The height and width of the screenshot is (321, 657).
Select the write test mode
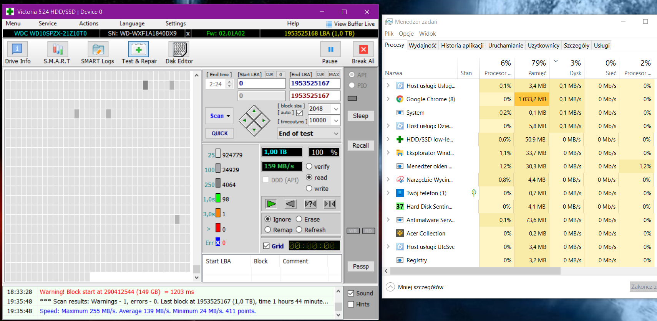(309, 188)
